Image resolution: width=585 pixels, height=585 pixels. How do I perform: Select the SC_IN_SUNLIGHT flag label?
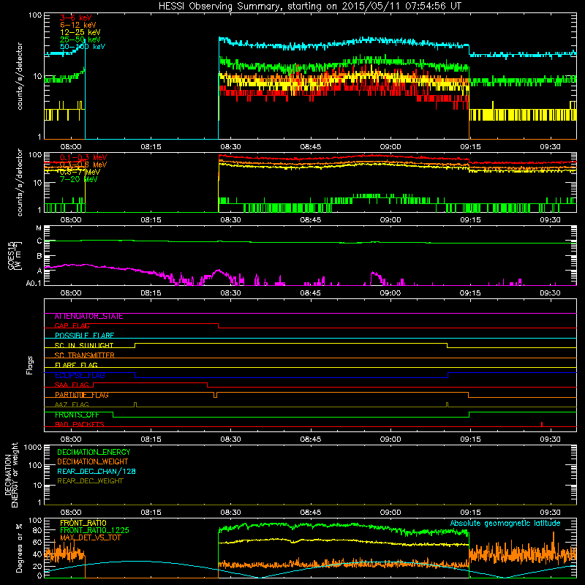point(84,345)
